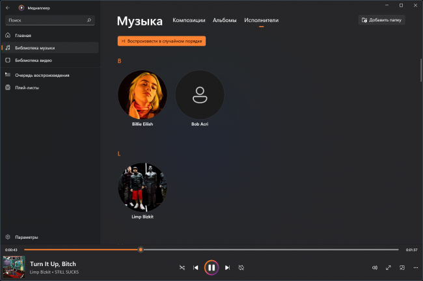Toggle shuffle in the playback bar

(182, 267)
